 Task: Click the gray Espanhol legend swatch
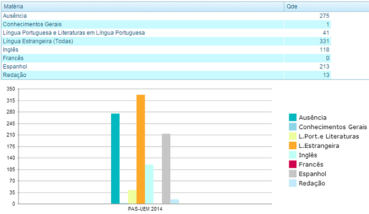coord(292,174)
